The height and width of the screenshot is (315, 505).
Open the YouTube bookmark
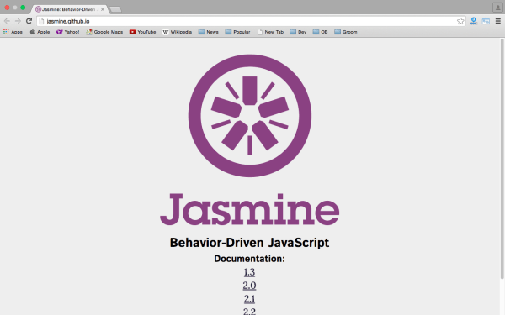[x=142, y=32]
